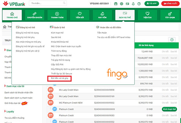
Task: Select Đăng ký mở thẻ phi vật lý
Action: pos(27,51)
